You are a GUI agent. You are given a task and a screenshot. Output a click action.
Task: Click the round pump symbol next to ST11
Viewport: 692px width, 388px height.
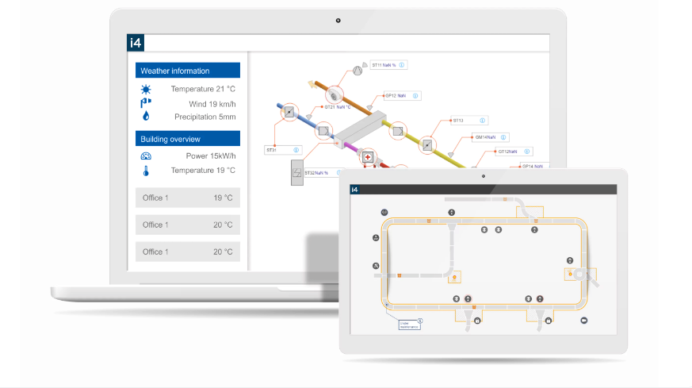click(357, 71)
